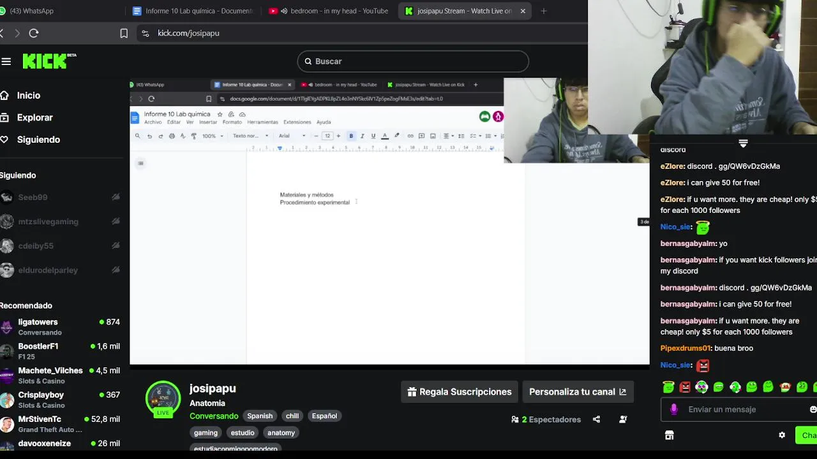Click into the Buscar search field
This screenshot has width=817, height=459.
(x=413, y=61)
